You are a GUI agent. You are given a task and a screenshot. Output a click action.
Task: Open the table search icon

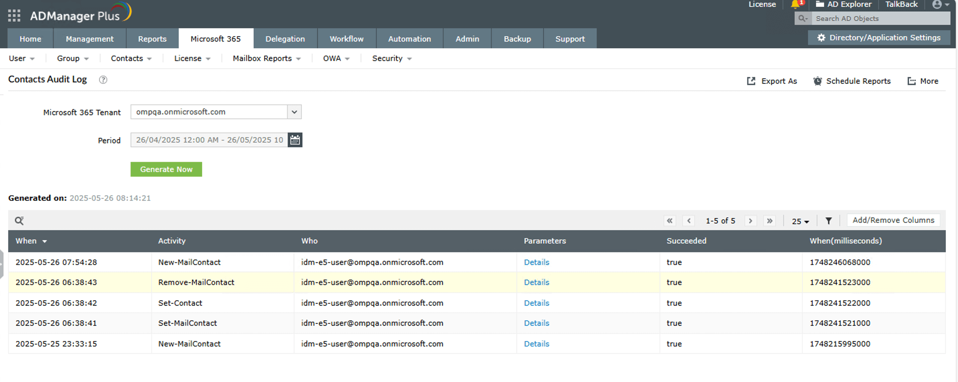19,221
